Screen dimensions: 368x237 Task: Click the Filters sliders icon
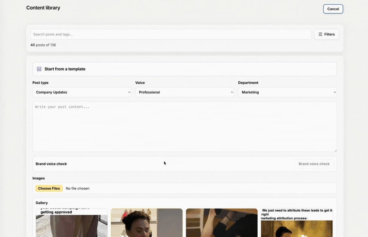pos(320,34)
